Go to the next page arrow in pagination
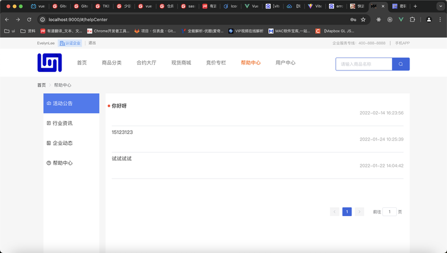Viewport: 447px width, 253px height. click(x=359, y=212)
